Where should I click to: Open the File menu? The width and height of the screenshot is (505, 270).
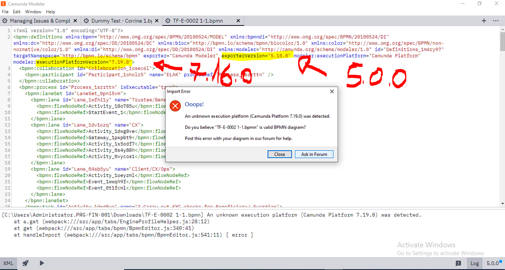pyautogui.click(x=5, y=12)
